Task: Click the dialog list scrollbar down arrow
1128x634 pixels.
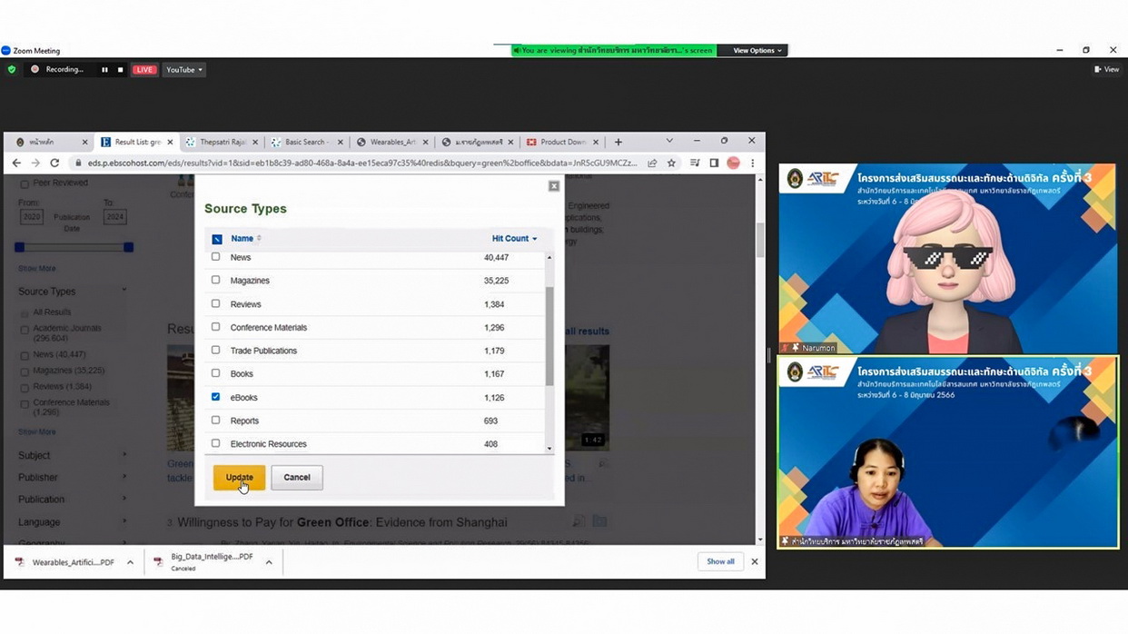Action: (x=549, y=448)
